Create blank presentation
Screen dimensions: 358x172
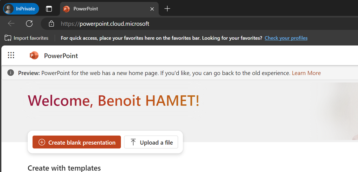(77, 142)
